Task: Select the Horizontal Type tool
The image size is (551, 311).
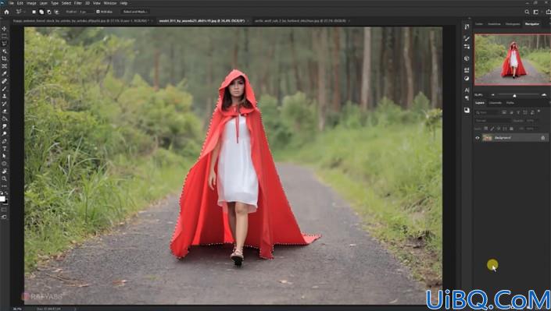Action: tap(4, 149)
